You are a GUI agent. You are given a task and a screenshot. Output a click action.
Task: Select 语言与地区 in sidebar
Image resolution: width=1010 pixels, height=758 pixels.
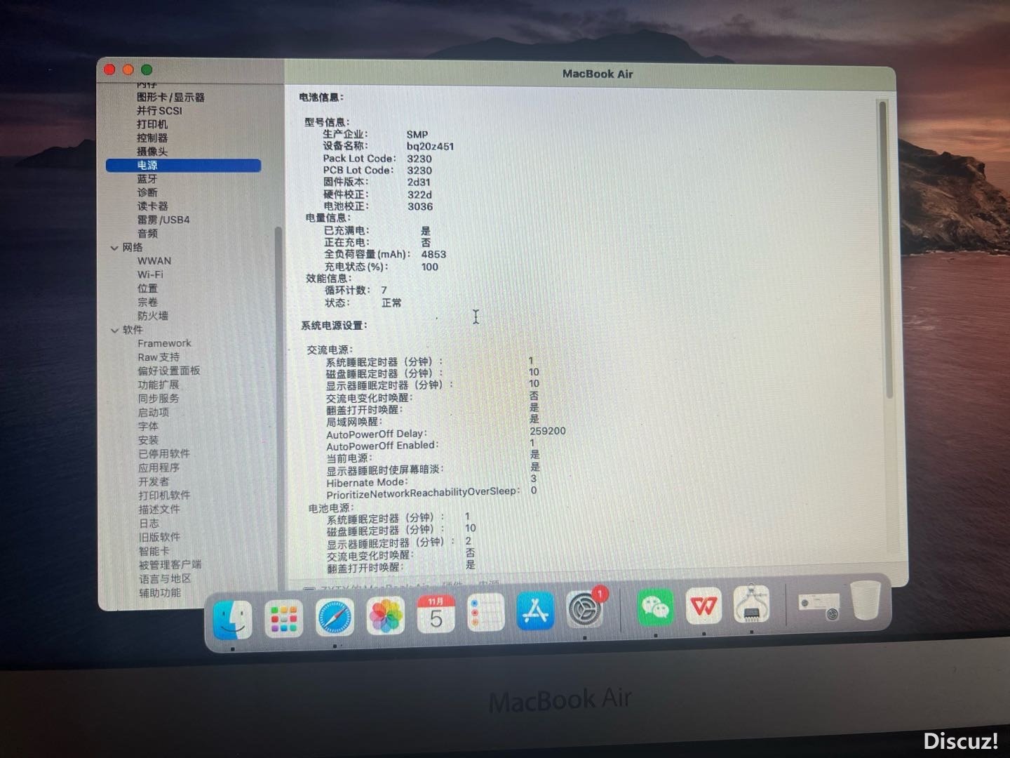(165, 578)
